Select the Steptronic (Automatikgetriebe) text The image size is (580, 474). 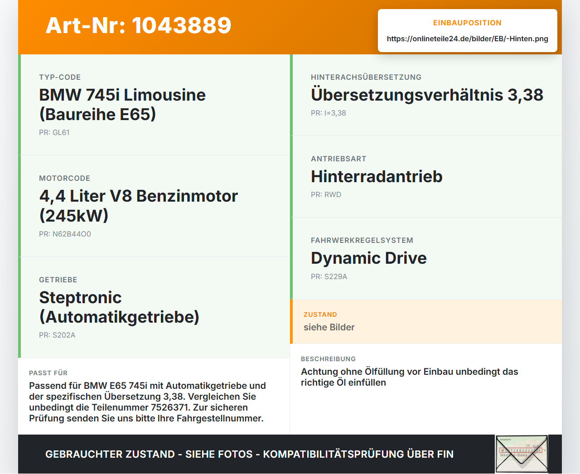pos(119,307)
